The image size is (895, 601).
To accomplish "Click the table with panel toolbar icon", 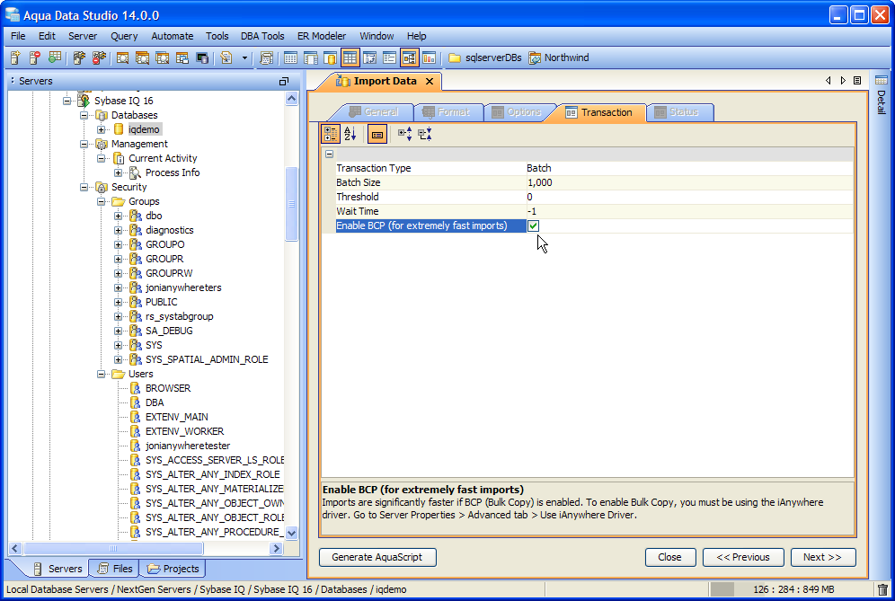I will click(x=311, y=57).
